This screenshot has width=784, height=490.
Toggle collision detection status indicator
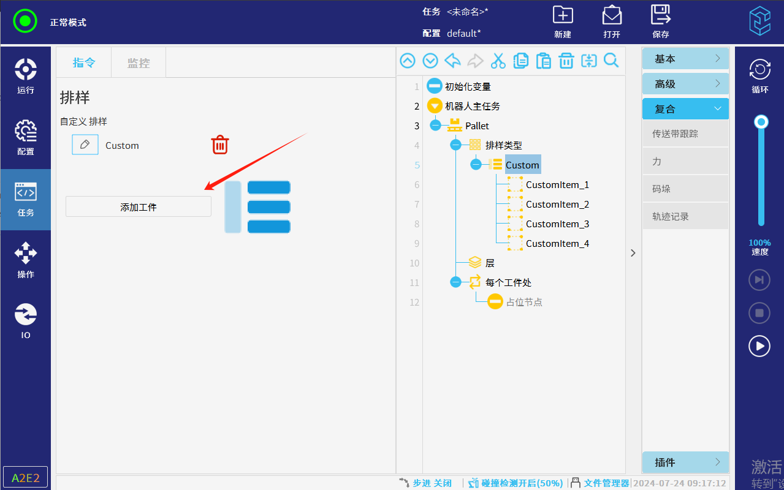515,483
